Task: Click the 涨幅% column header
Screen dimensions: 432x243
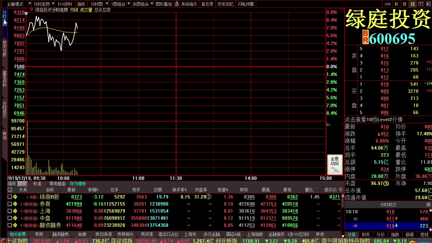Action: click(x=93, y=190)
